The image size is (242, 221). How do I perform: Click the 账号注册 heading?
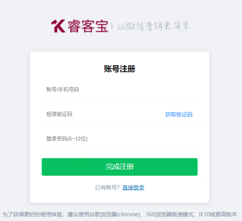click(119, 69)
